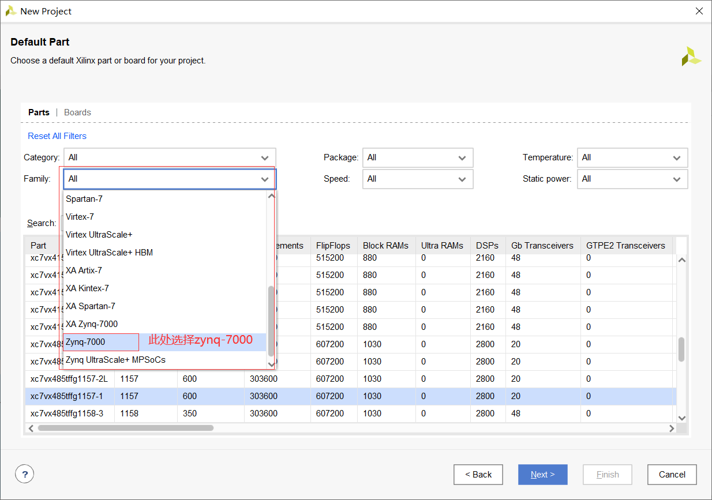Click the help question mark icon
Viewport: 712px width, 500px height.
24,474
